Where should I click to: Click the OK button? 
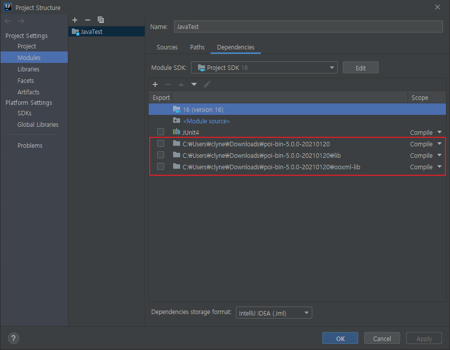[340, 338]
